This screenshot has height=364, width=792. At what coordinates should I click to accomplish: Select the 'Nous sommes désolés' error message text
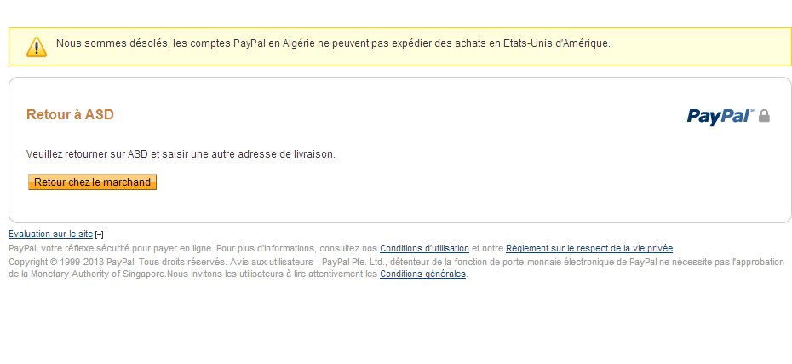pyautogui.click(x=333, y=43)
